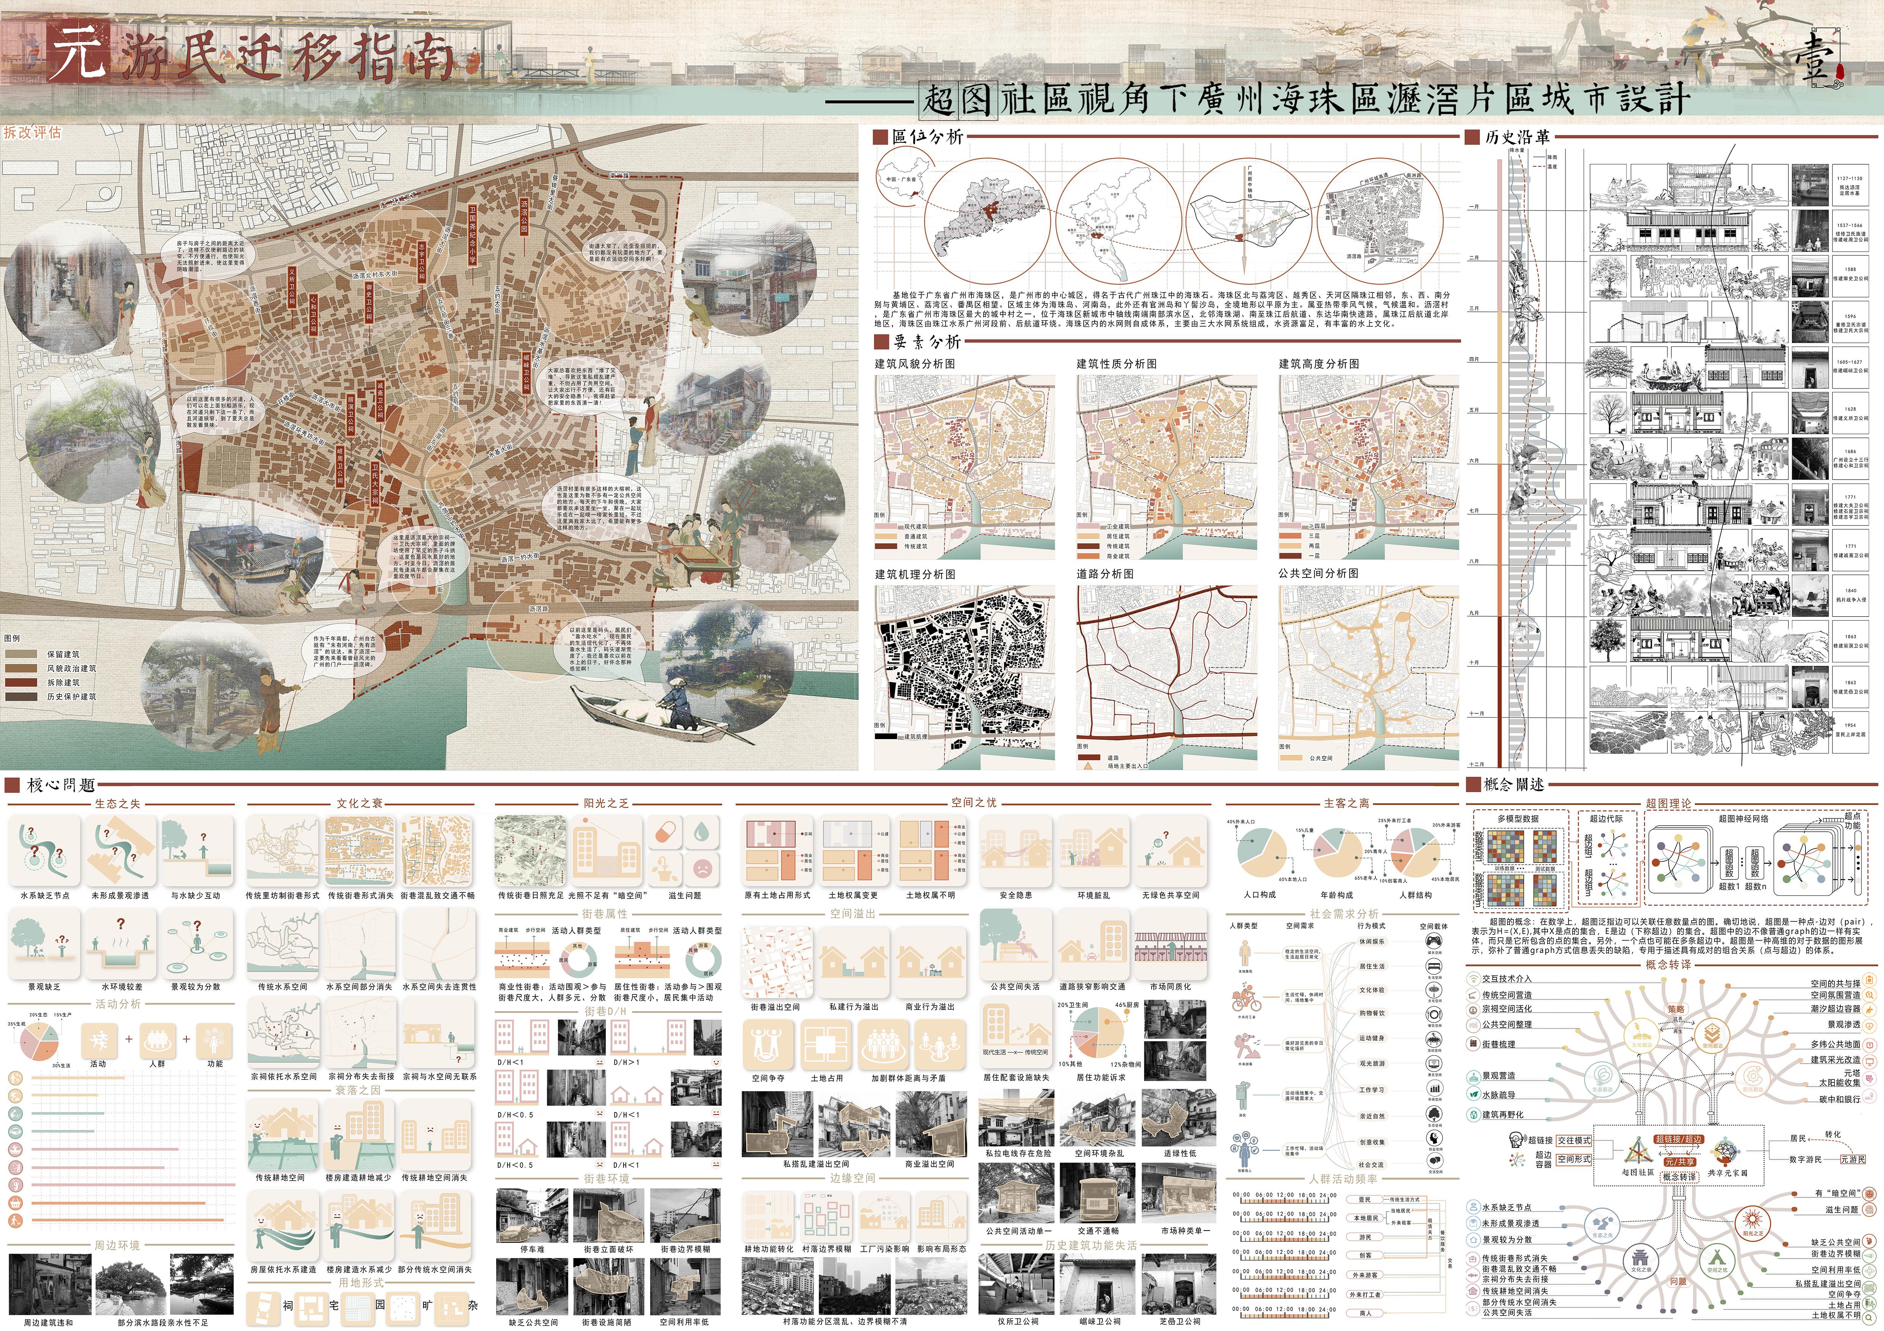Screen dimensions: 1884x1331
Task: Click the sad face icon tile
Action: click(702, 868)
